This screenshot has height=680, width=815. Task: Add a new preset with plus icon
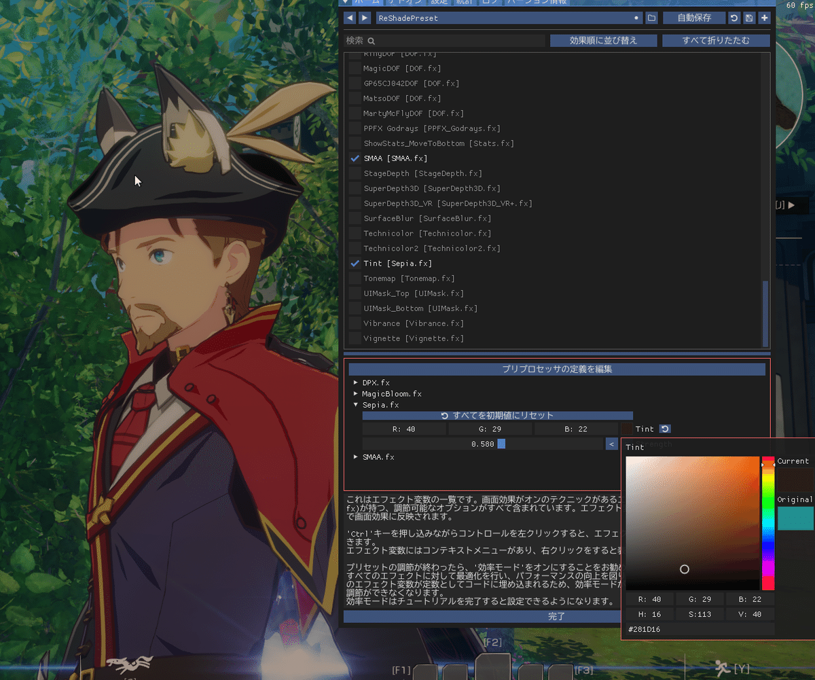click(x=764, y=18)
